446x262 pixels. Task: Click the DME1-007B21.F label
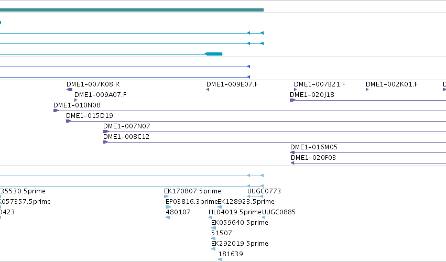(319, 84)
